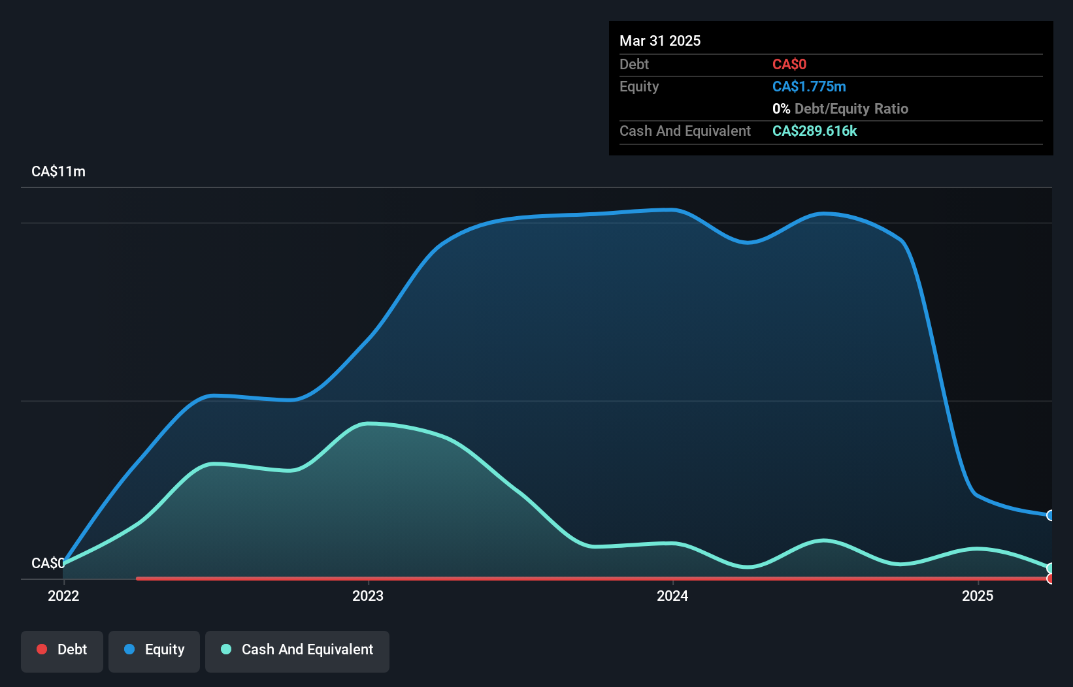Click the teal Cash And Equivalent legend dot
This screenshot has width=1073, height=687.
pyautogui.click(x=226, y=649)
